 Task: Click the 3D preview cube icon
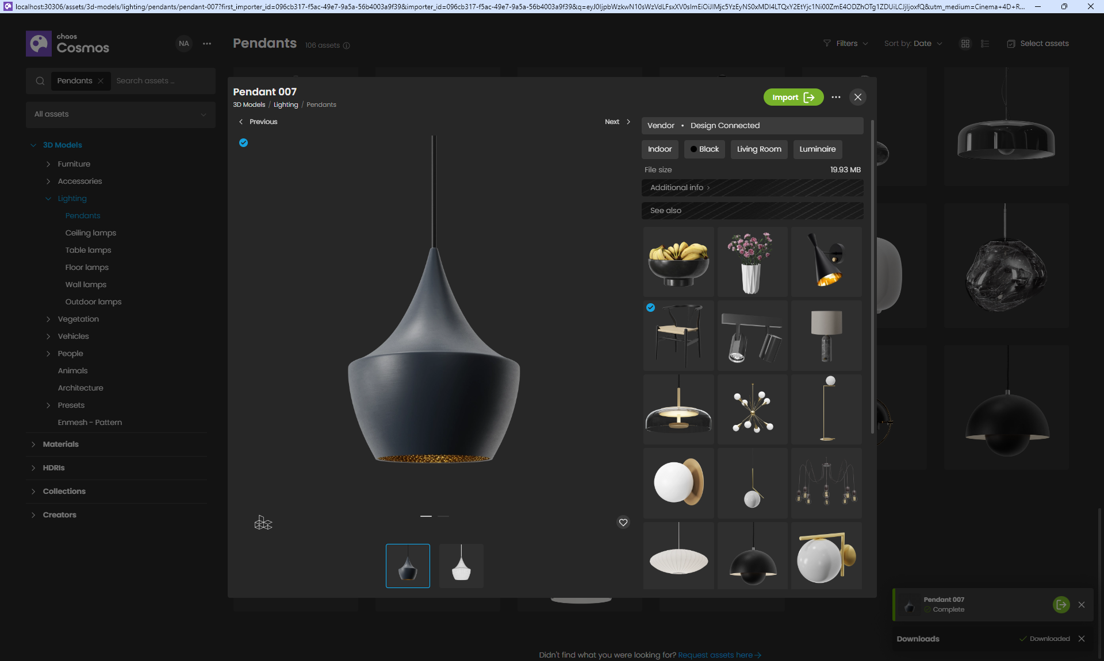tap(263, 523)
